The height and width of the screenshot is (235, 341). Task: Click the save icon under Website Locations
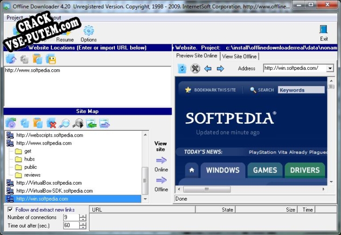point(51,59)
